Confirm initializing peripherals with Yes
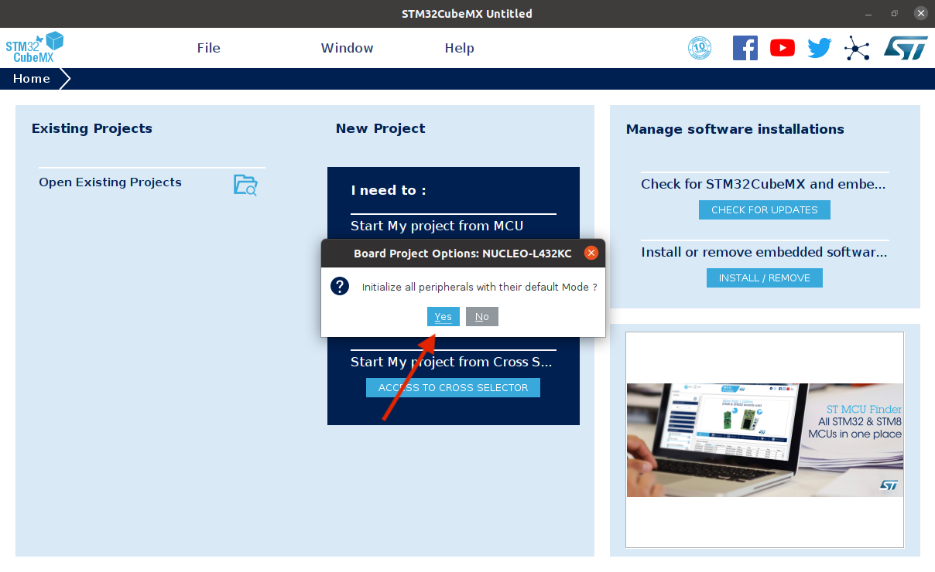 (x=443, y=316)
